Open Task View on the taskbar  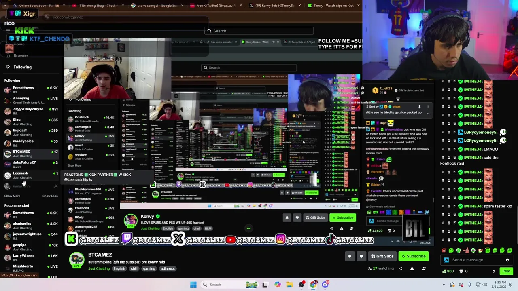[x=265, y=285]
